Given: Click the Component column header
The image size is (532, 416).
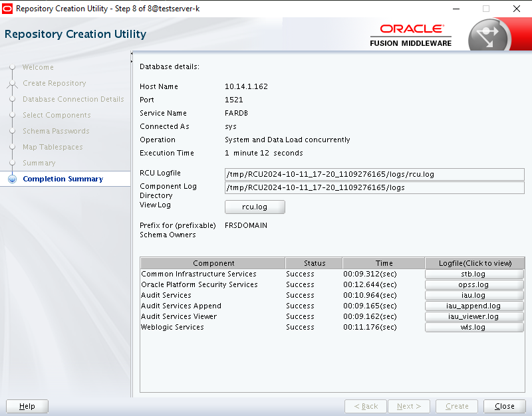Looking at the screenshot, I should [213, 263].
